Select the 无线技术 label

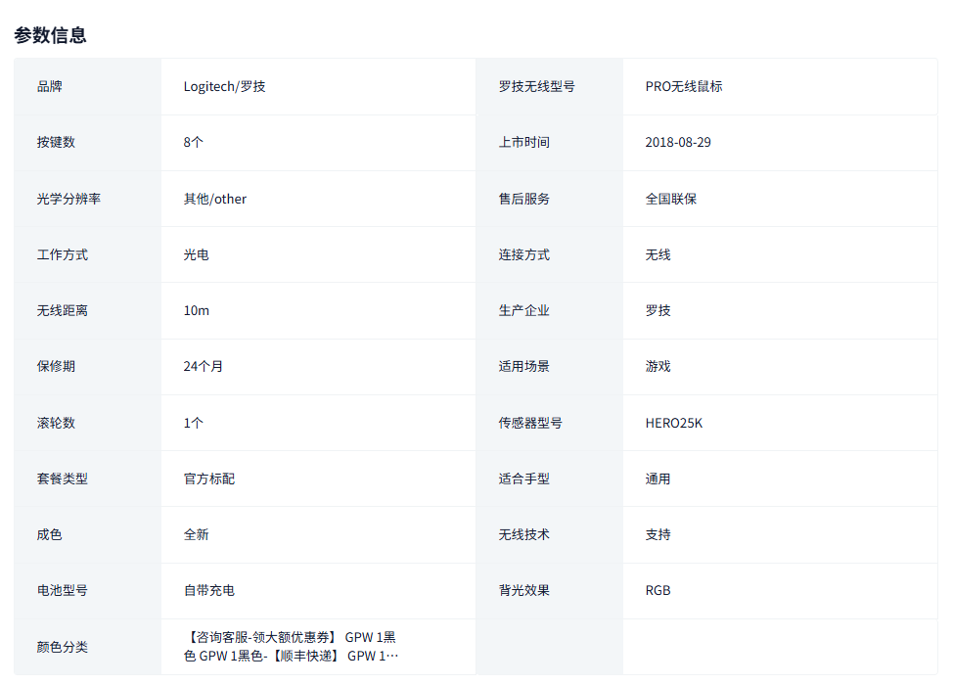[x=523, y=534]
